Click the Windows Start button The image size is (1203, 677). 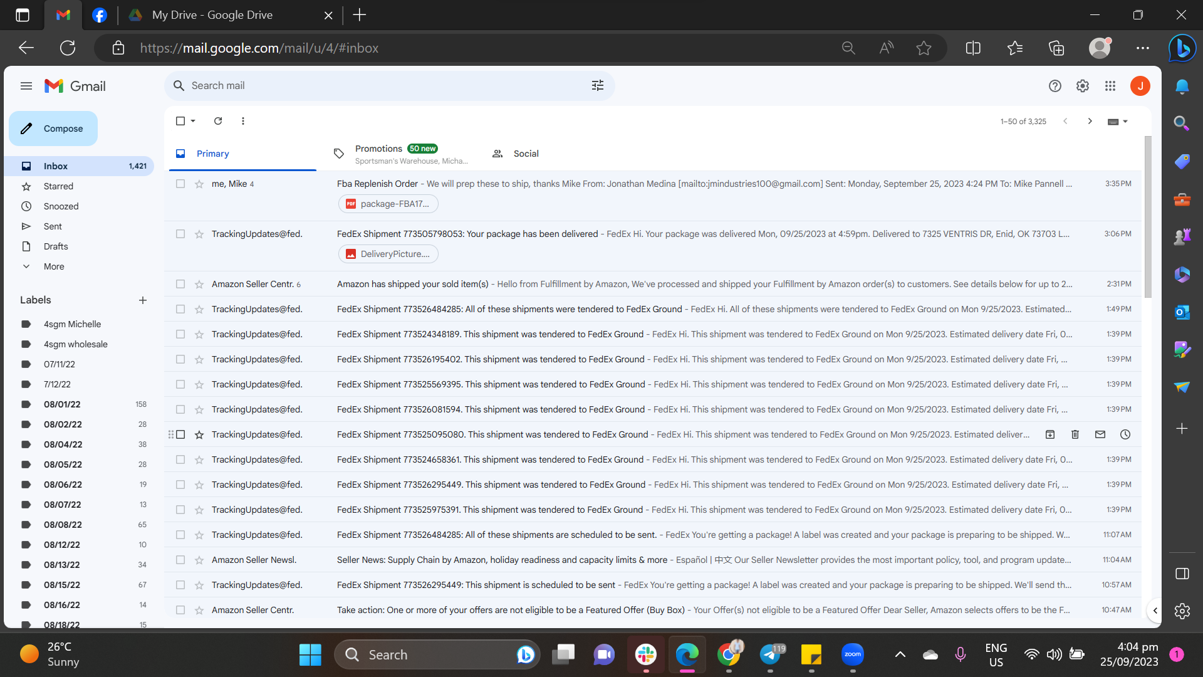[310, 654]
